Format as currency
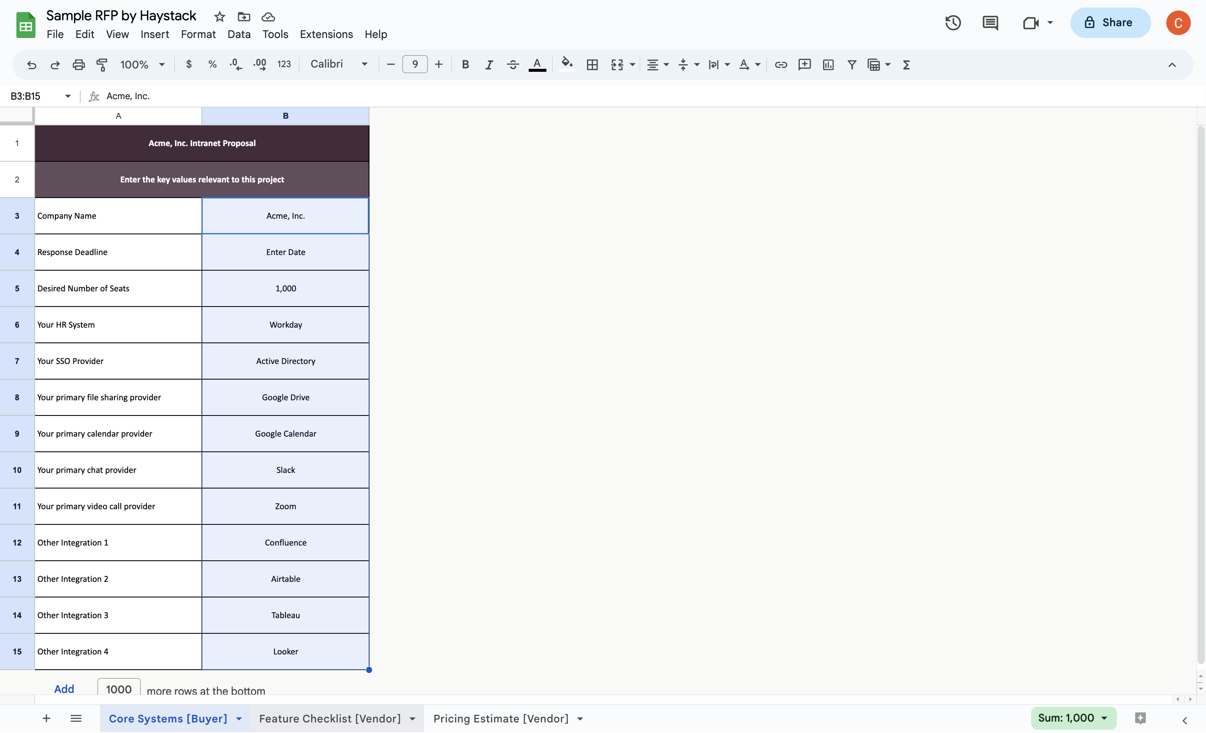 189,64
